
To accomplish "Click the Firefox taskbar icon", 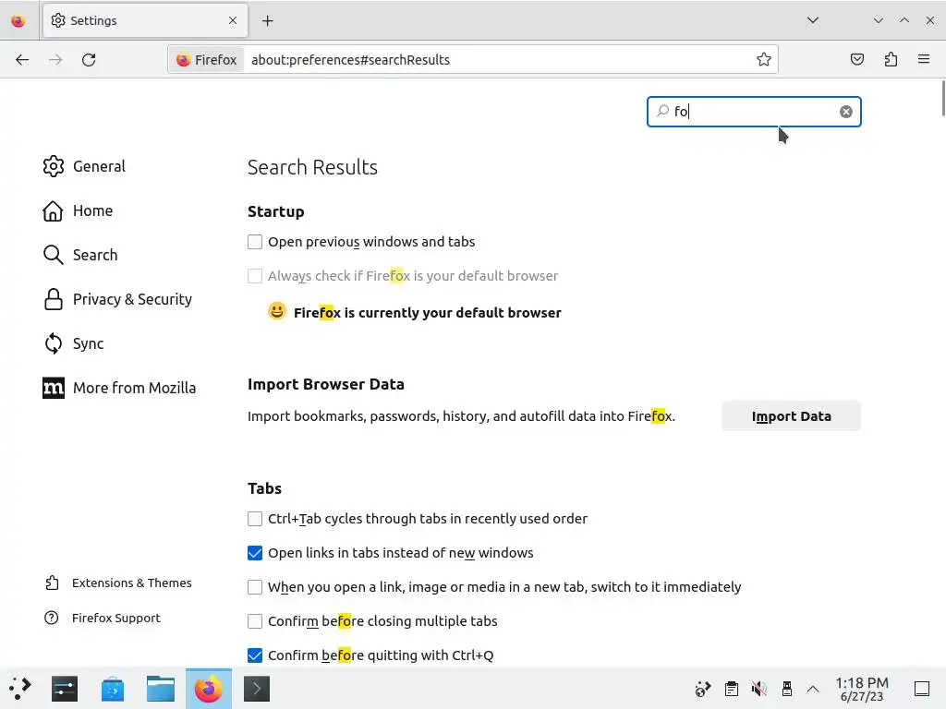I will coord(208,689).
